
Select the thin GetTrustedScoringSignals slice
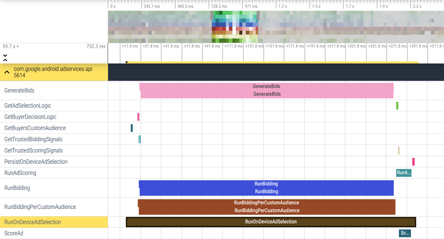tap(399, 150)
